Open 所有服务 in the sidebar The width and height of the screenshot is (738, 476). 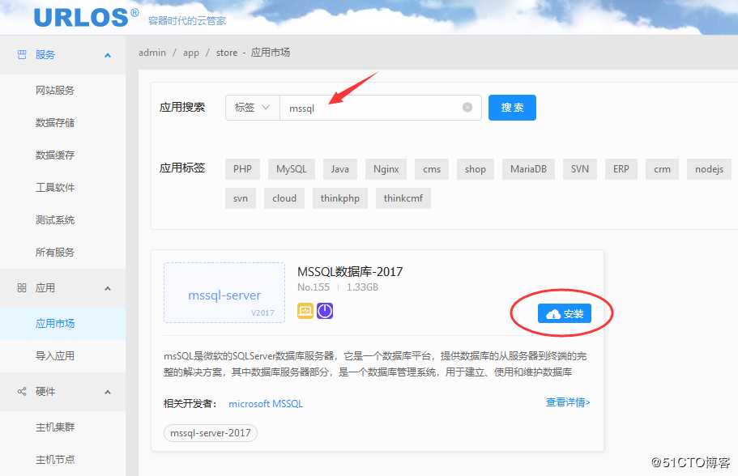pyautogui.click(x=55, y=252)
